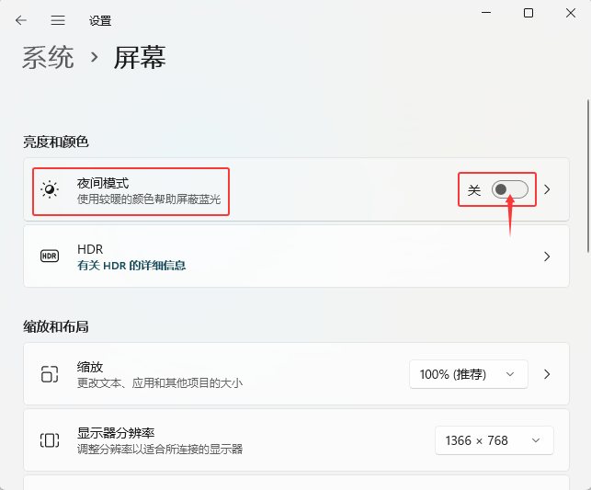Image resolution: width=591 pixels, height=490 pixels.
Task: Click the back arrow icon
Action: pyautogui.click(x=21, y=20)
